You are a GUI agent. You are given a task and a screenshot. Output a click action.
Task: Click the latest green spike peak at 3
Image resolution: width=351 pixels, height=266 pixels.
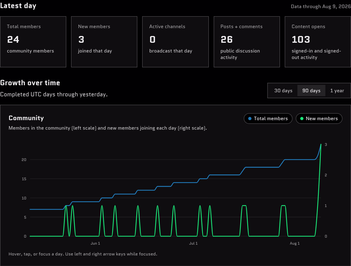pyautogui.click(x=321, y=145)
